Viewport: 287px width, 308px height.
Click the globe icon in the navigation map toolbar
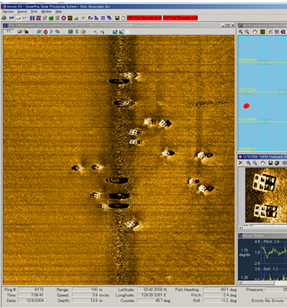283,31
